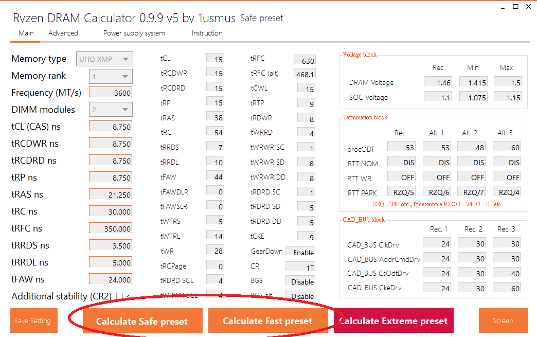The width and height of the screenshot is (537, 337).
Task: Click Calculate Fast preset button
Action: point(268,321)
